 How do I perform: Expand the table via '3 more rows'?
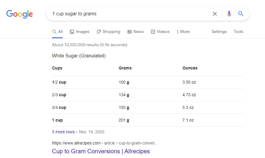pos(63,132)
